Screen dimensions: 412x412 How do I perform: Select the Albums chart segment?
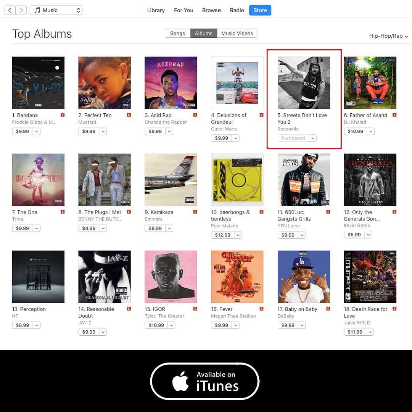[204, 33]
